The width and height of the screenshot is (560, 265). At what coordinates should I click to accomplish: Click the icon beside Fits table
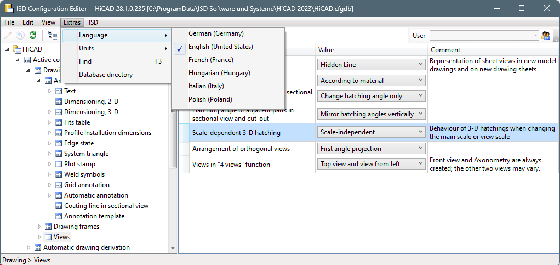59,122
